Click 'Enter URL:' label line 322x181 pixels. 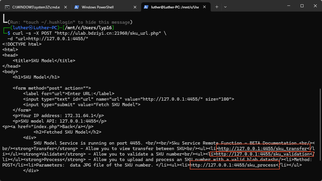pyautogui.click(x=69, y=94)
